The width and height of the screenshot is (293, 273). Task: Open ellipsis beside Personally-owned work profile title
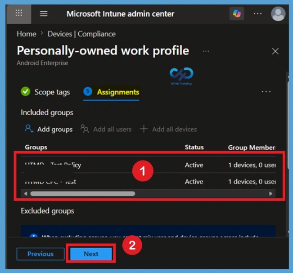pos(206,51)
